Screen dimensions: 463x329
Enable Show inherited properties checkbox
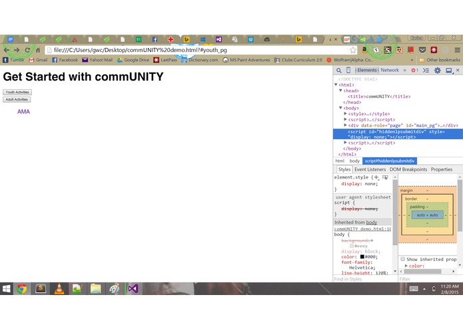[403, 259]
